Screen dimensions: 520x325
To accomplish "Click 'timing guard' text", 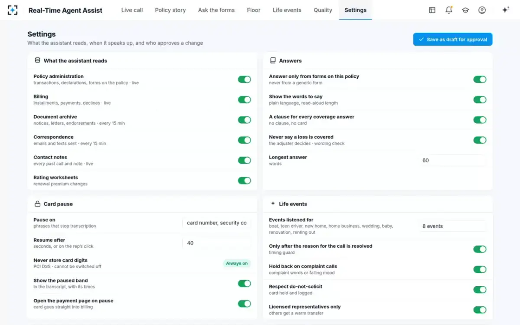I will [x=282, y=252].
